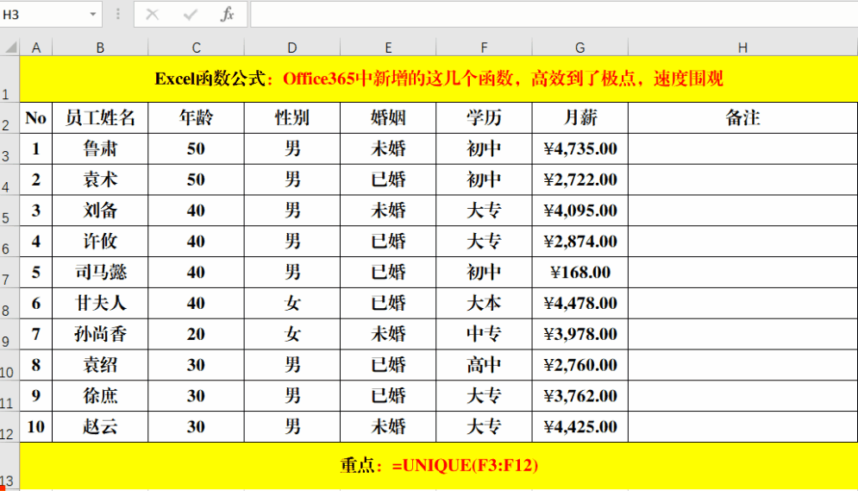Select the name cell '甘夫人'
Viewport: 858px width, 491px height.
tap(100, 303)
